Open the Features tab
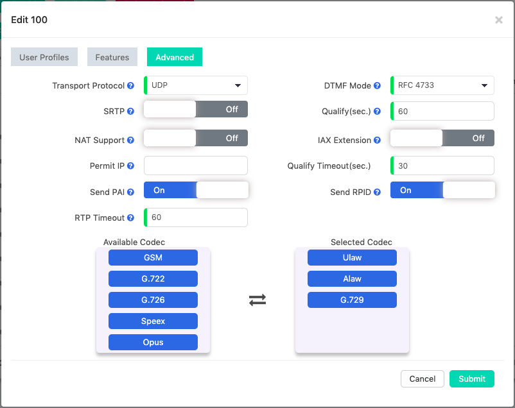 point(112,57)
